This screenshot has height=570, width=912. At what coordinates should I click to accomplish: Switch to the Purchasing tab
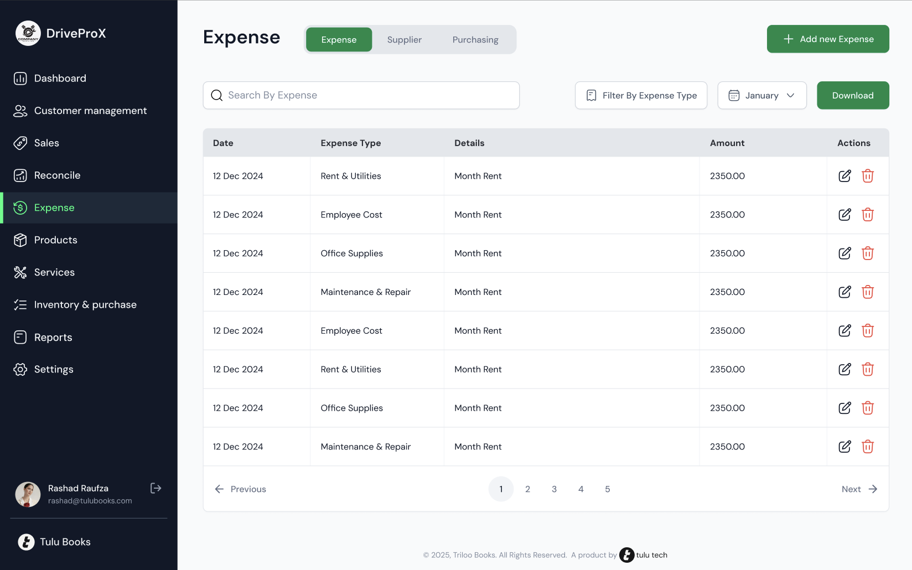point(475,39)
